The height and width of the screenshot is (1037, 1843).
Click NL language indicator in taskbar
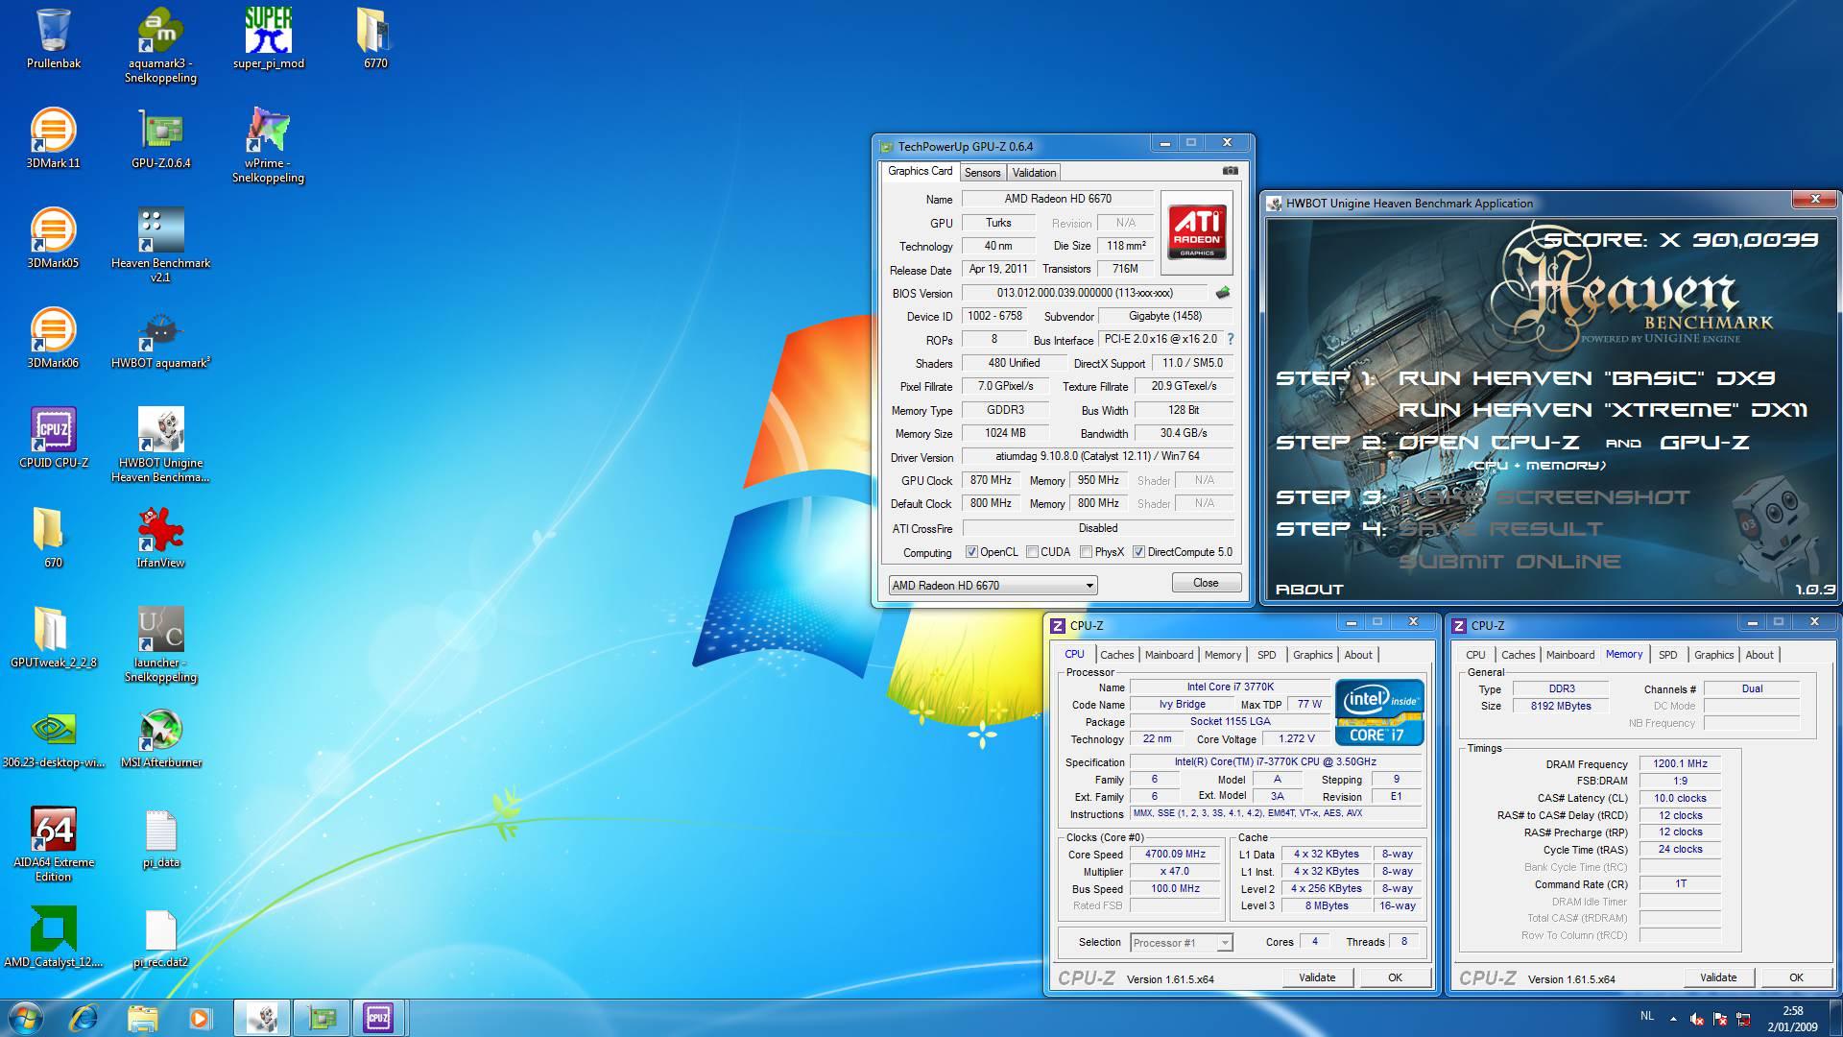(x=1647, y=1016)
